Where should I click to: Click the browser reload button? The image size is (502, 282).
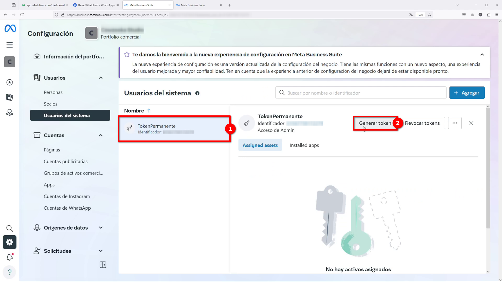coord(22,15)
